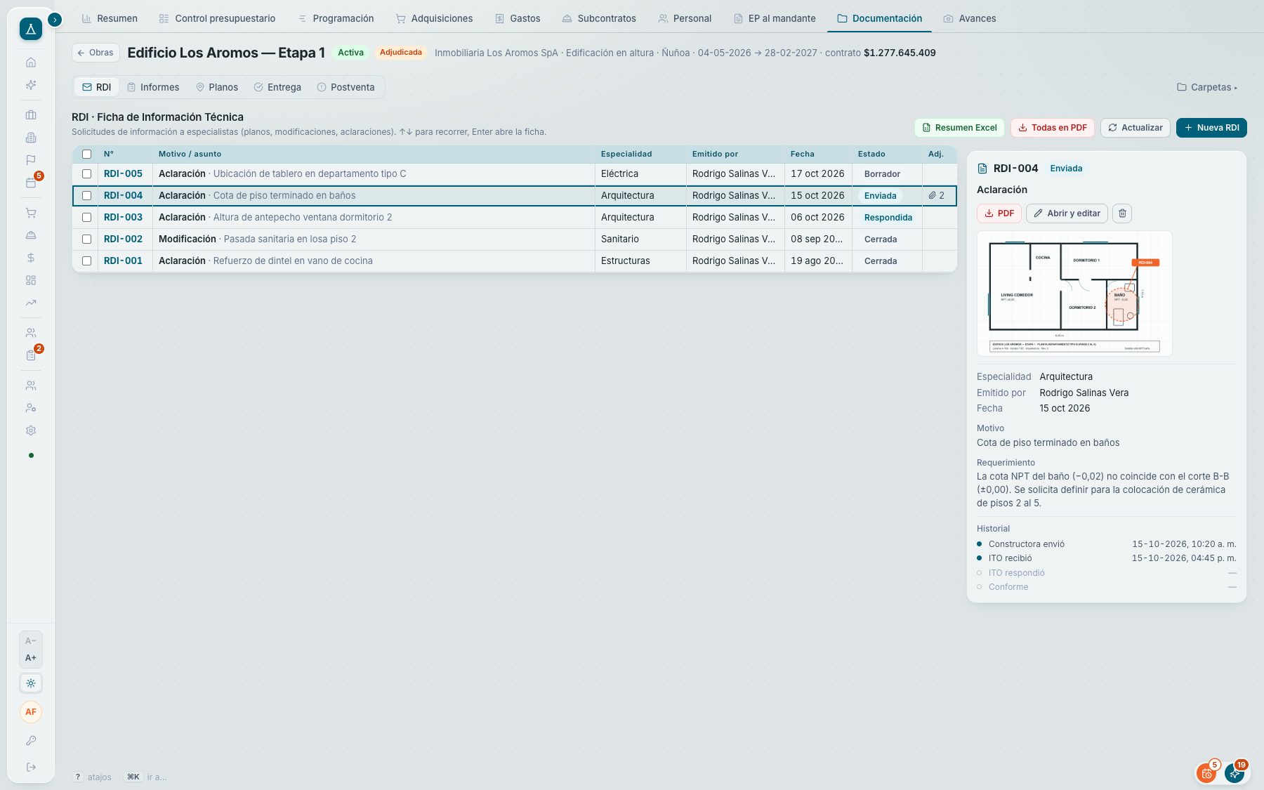Click the dollar sign sidebar icon
The width and height of the screenshot is (1264, 790).
31,258
